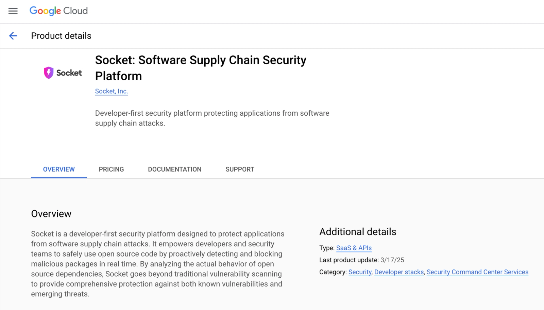
Task: Open the Pricing tab
Action: pos(111,169)
